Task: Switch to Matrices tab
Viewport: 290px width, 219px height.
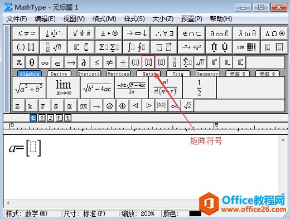Action: pyautogui.click(x=119, y=74)
